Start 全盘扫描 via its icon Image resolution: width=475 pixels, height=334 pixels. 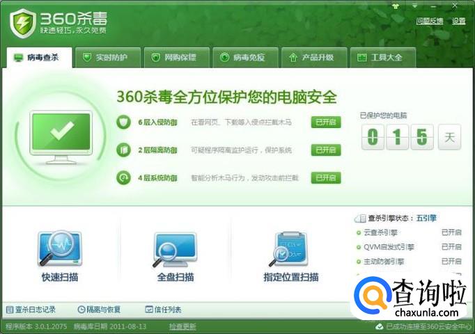(175, 250)
